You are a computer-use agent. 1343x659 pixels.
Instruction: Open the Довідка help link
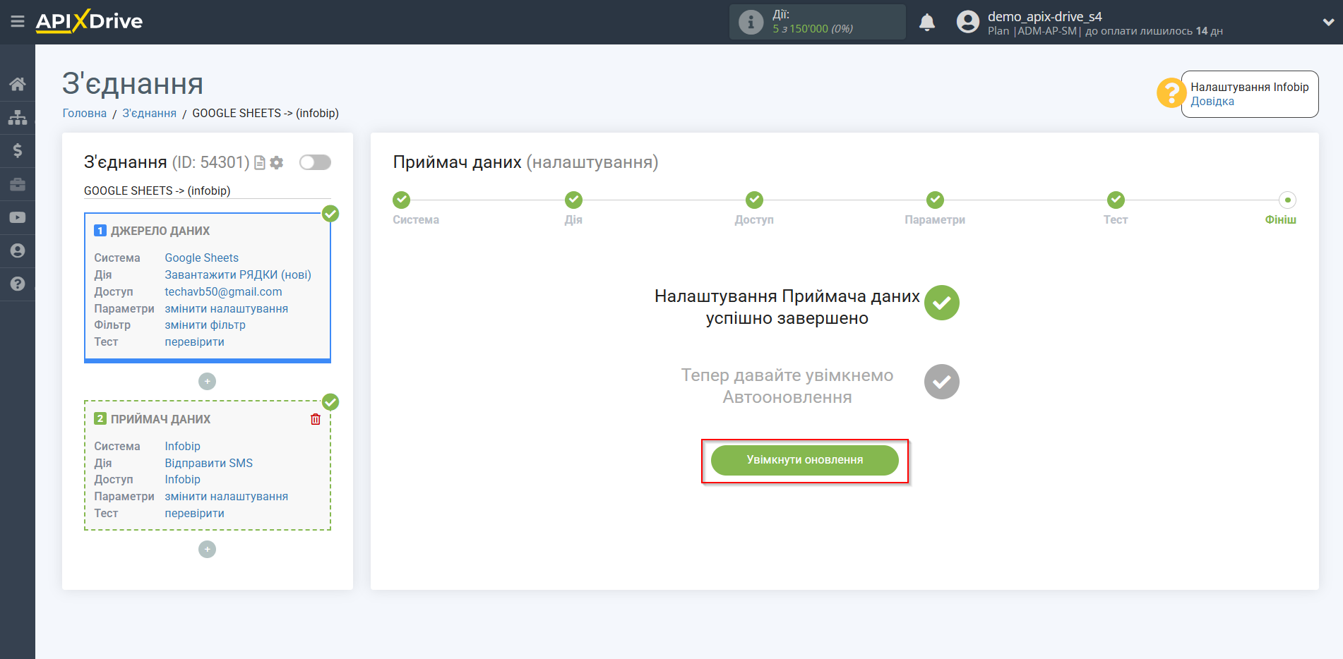(1212, 101)
